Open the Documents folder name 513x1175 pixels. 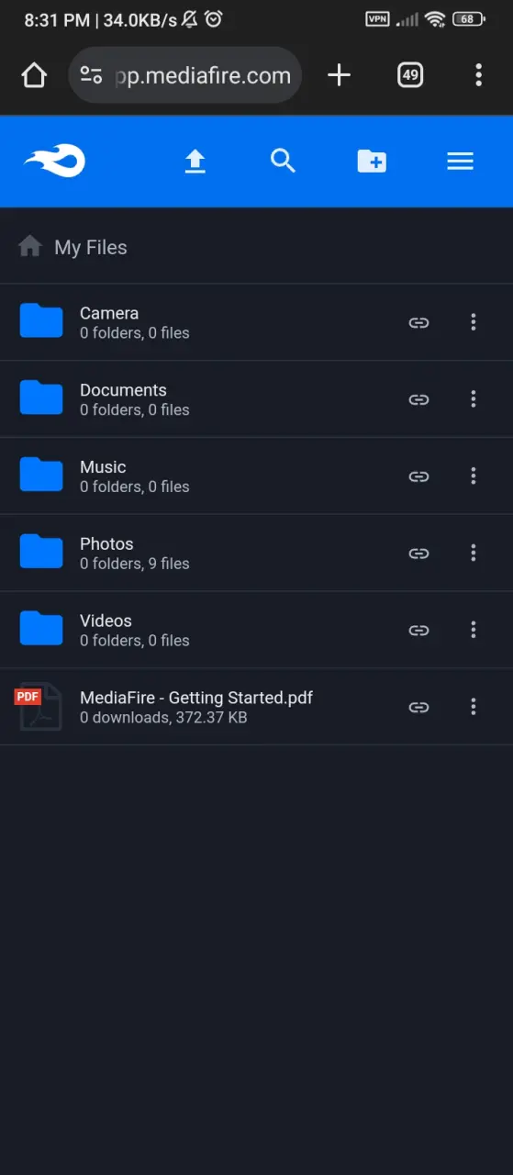click(x=123, y=390)
